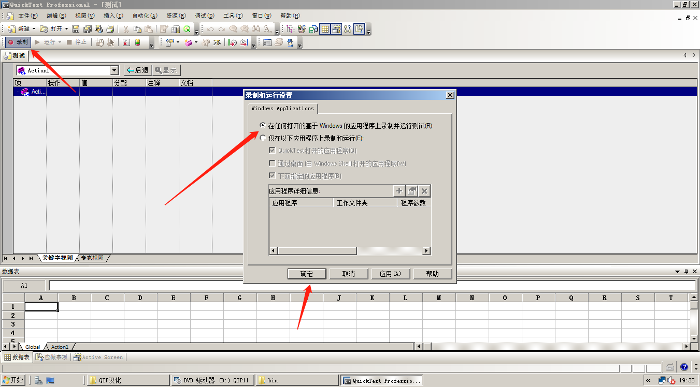Image resolution: width=700 pixels, height=387 pixels.
Task: Click the 应用(A) button
Action: (x=391, y=274)
